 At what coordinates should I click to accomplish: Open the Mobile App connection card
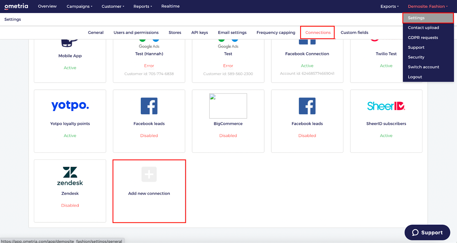[x=70, y=61]
